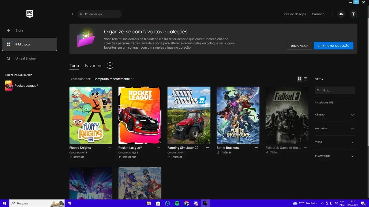Open the friends list icon

point(341,14)
